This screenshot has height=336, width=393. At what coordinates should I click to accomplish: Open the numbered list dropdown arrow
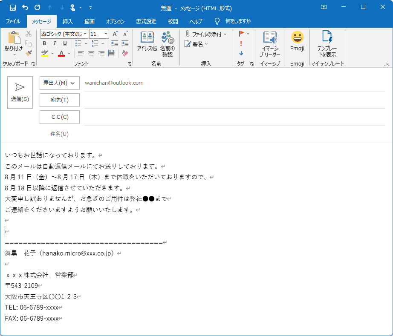pyautogui.click(x=102, y=43)
